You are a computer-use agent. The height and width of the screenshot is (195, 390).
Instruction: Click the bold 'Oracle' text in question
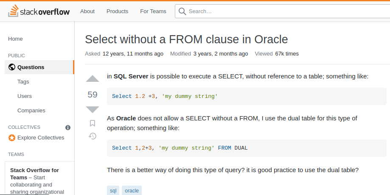126,118
